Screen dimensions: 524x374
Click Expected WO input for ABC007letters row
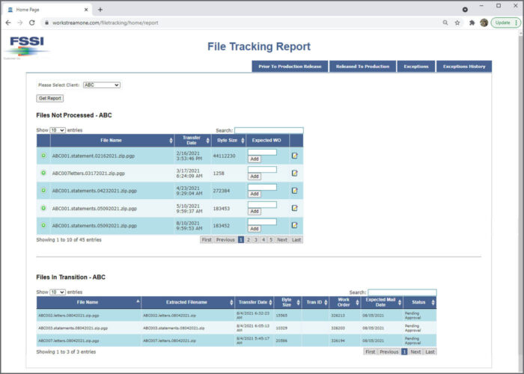click(x=262, y=170)
